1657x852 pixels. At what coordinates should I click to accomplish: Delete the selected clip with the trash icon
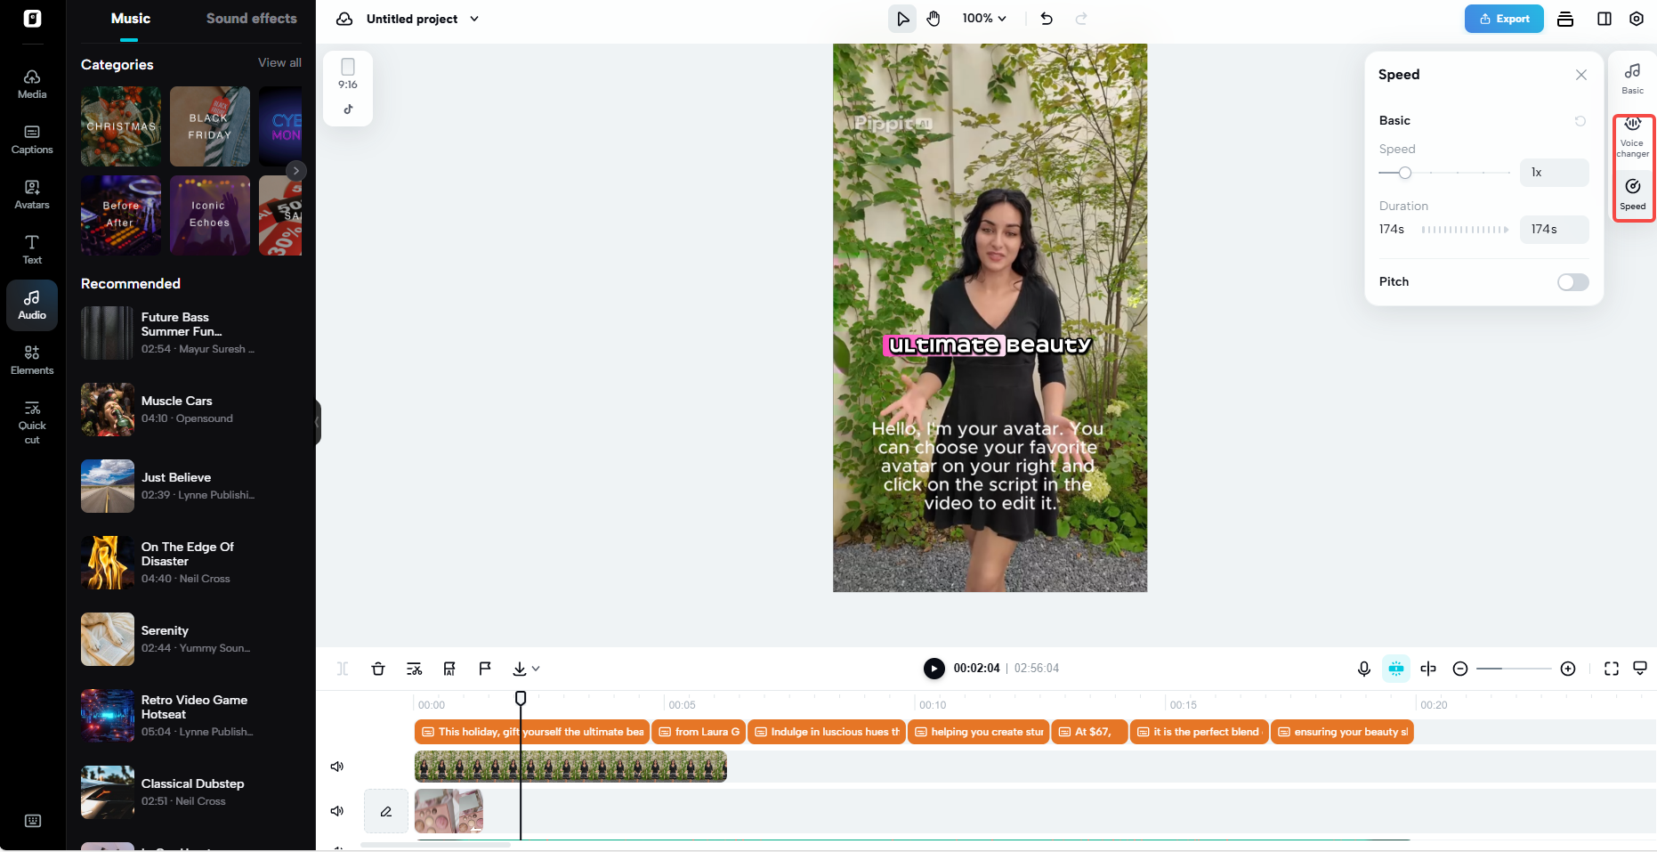click(378, 668)
